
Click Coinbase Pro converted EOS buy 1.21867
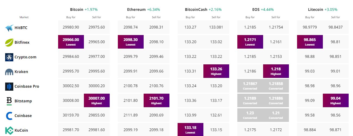(x=250, y=86)
